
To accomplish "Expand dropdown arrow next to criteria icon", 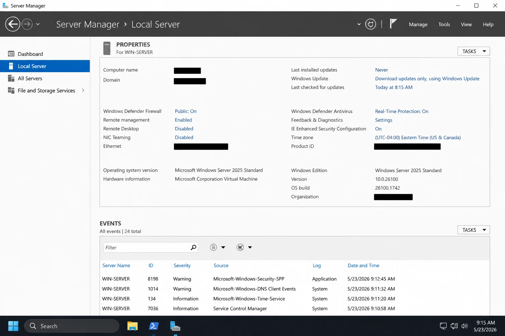I will click(223, 247).
